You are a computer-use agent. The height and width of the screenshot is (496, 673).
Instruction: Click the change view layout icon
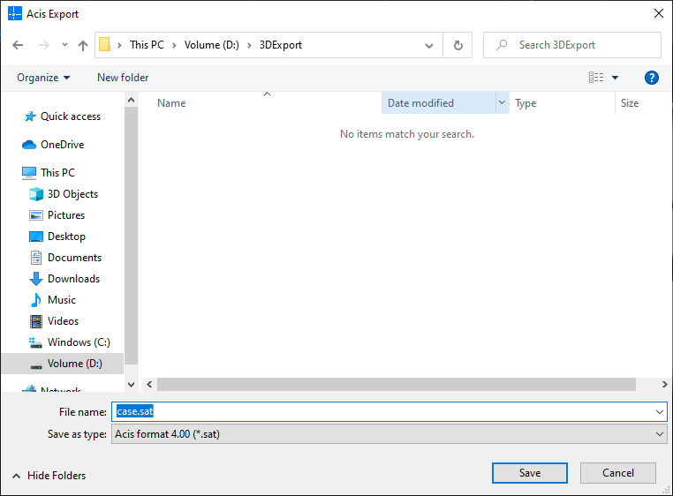[596, 78]
